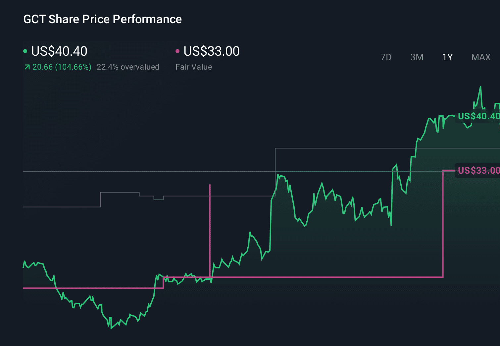500x346 pixels.
Task: Click the 22.4% overvalued text
Action: pyautogui.click(x=128, y=67)
